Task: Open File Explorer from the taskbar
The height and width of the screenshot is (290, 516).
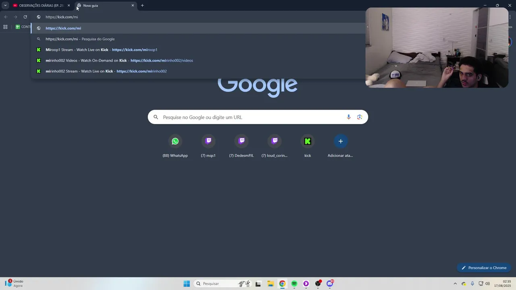Action: click(270, 284)
